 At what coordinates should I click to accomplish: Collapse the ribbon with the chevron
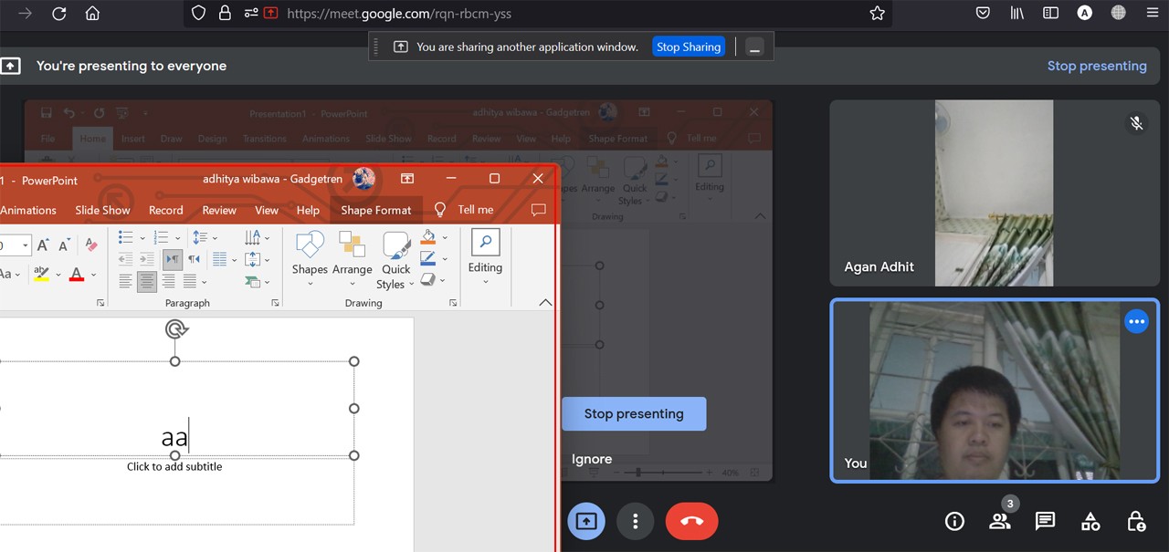click(x=545, y=302)
